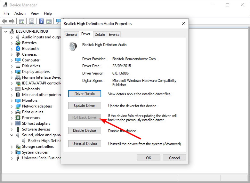Select the SD host adapters label
The height and width of the screenshot is (183, 250).
coord(36,123)
